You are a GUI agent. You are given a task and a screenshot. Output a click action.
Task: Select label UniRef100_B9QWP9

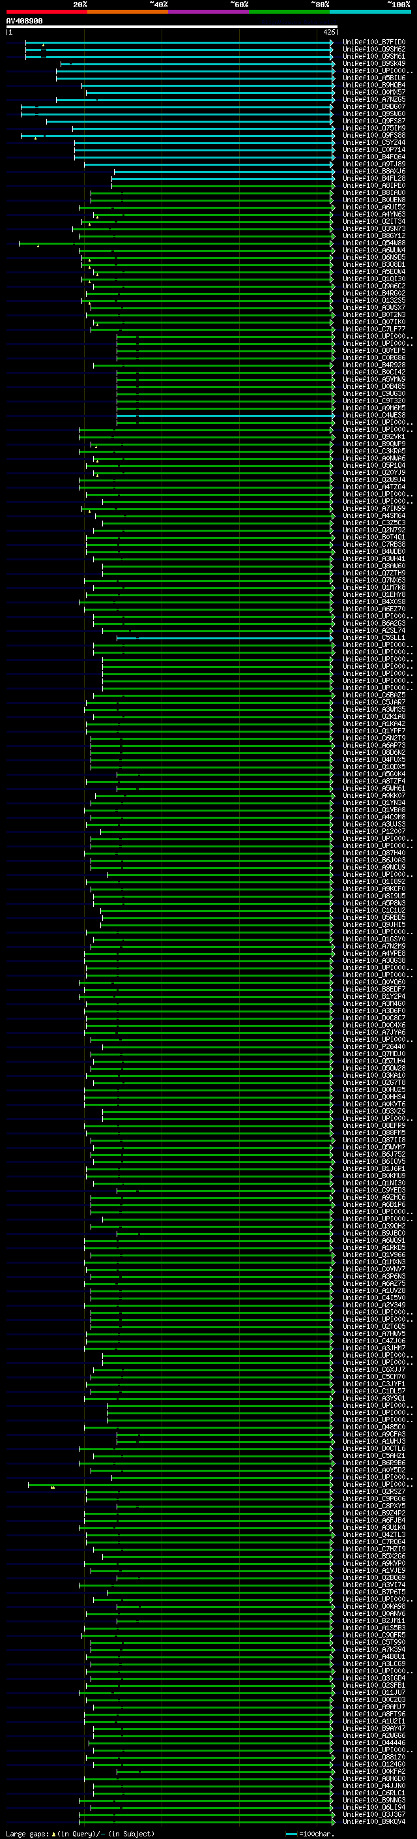click(374, 444)
